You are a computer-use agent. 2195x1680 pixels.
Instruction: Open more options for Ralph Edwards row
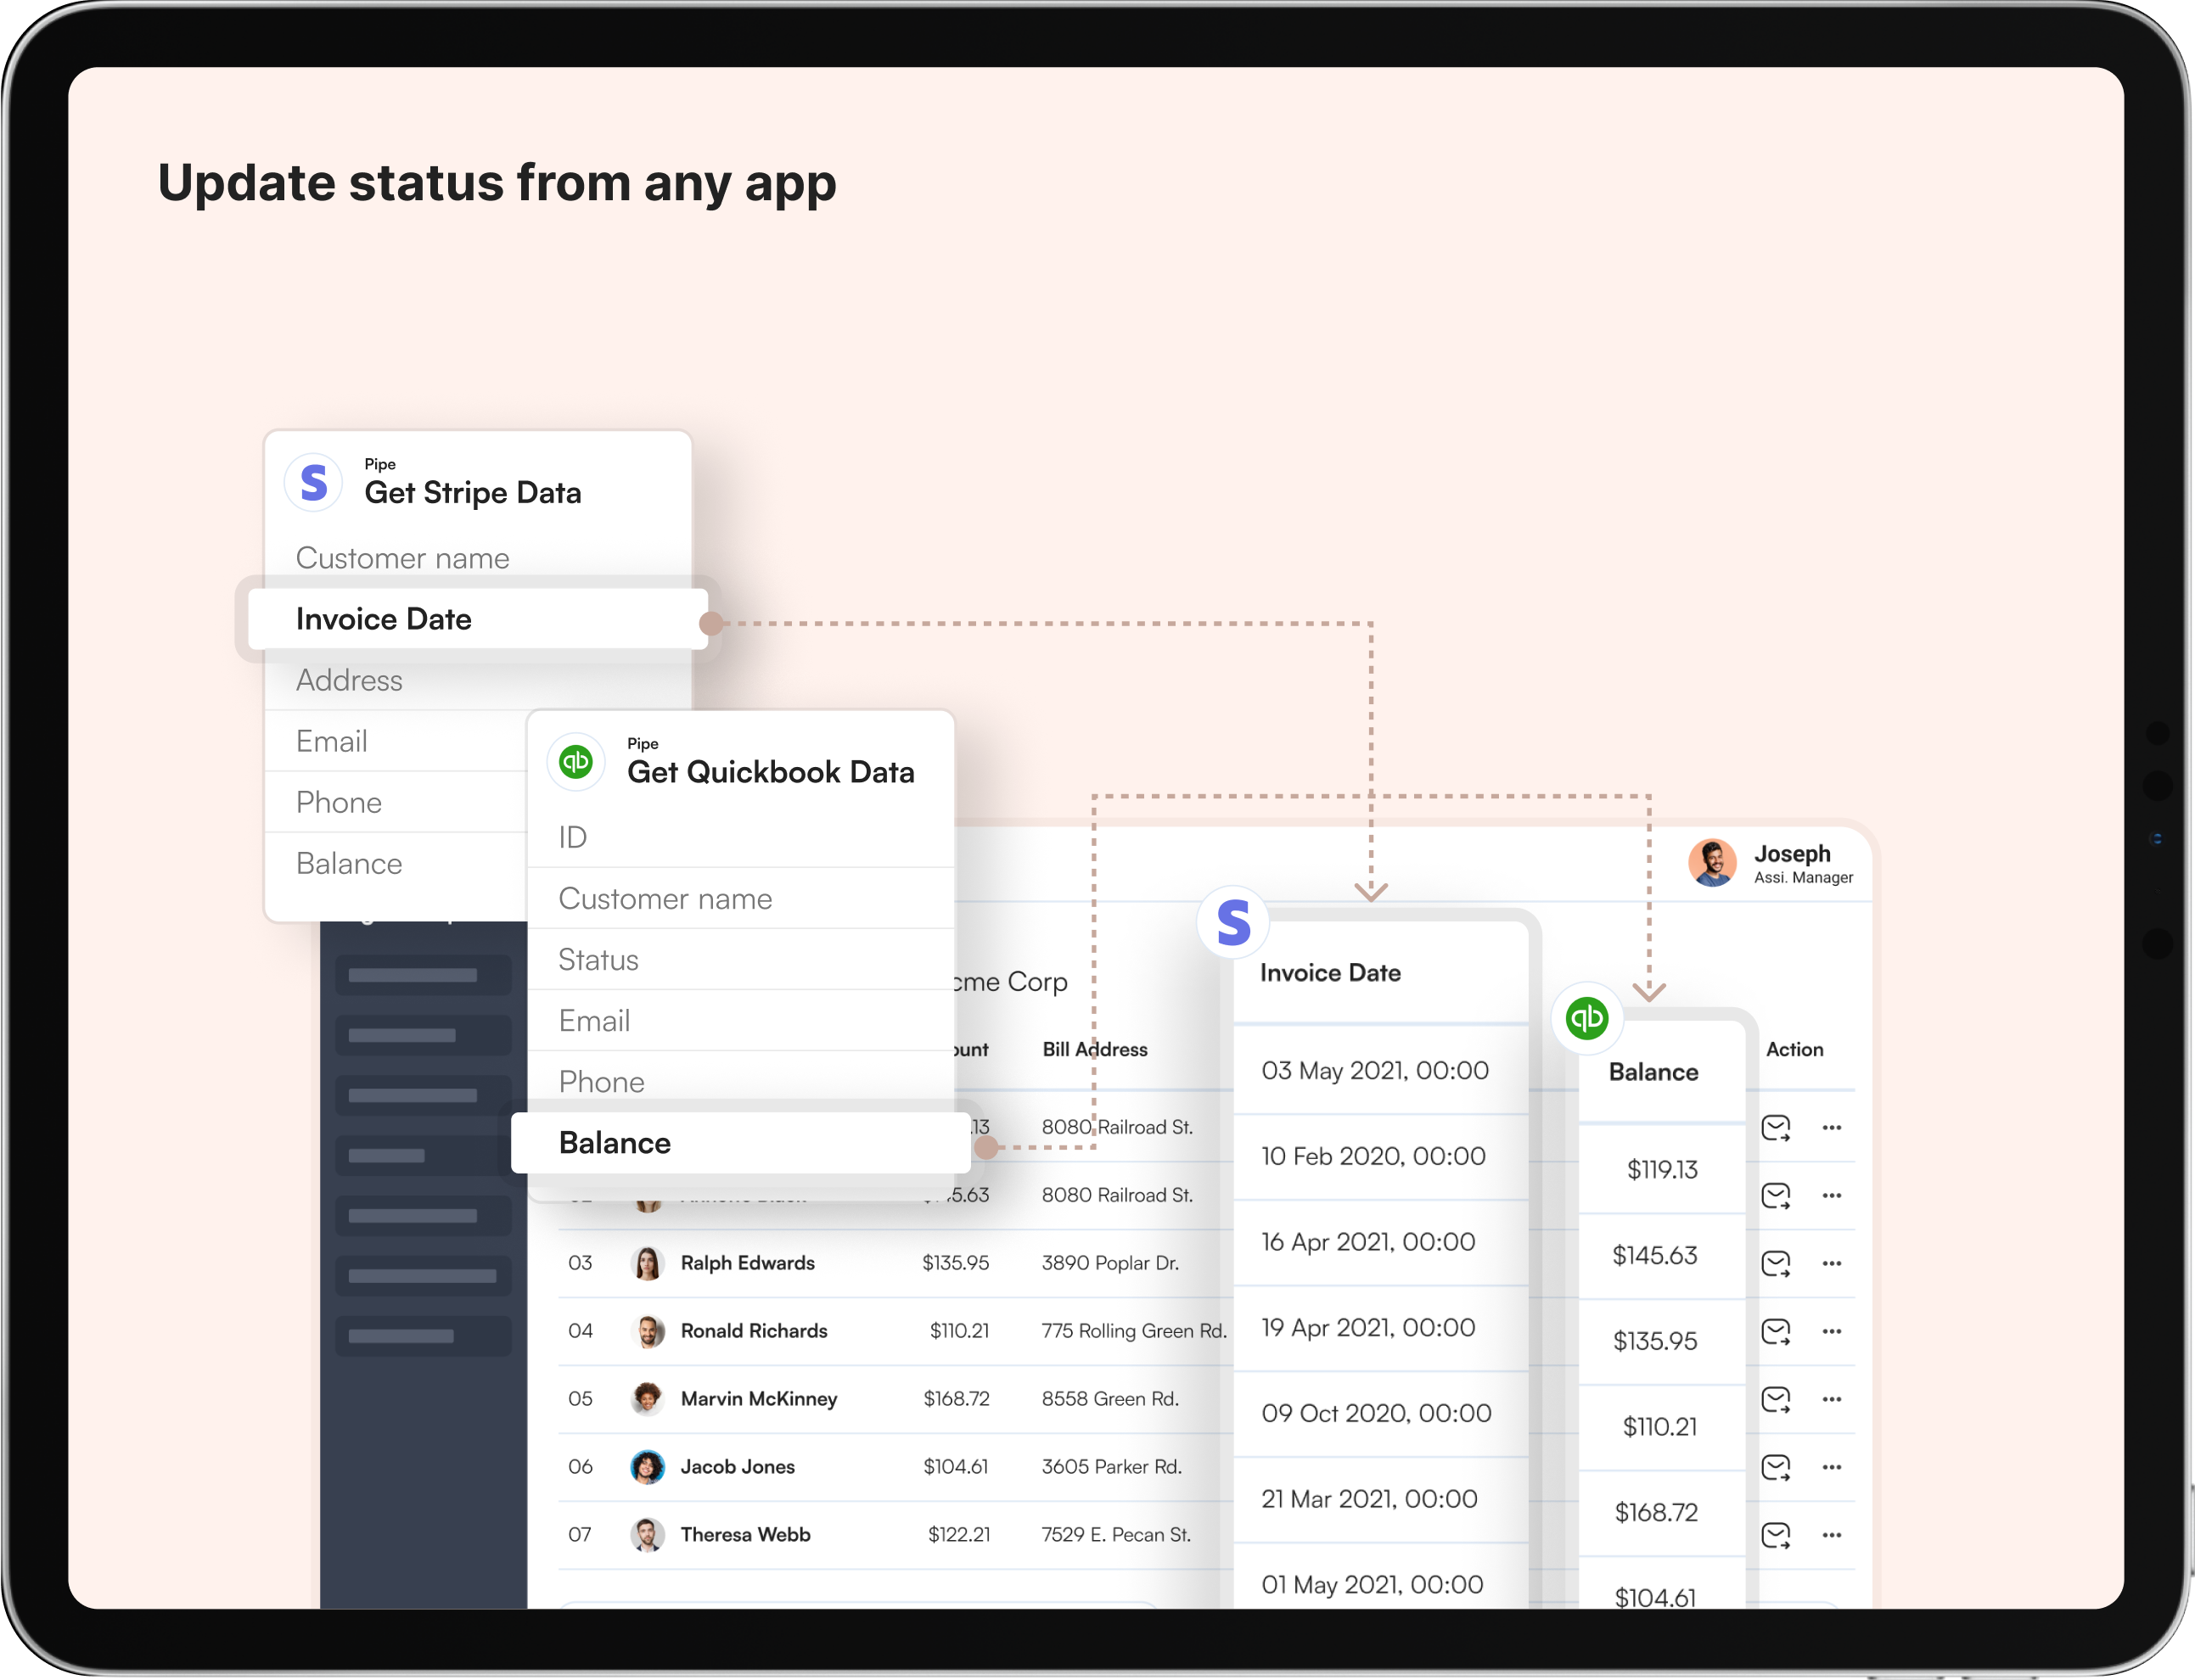click(1832, 1264)
